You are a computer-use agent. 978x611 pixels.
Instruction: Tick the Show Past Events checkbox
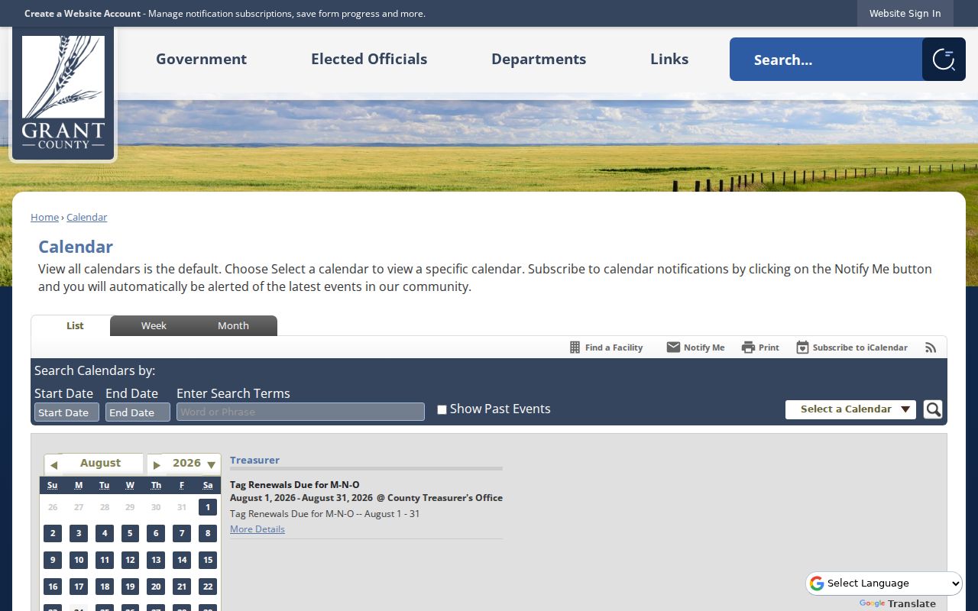tap(442, 410)
